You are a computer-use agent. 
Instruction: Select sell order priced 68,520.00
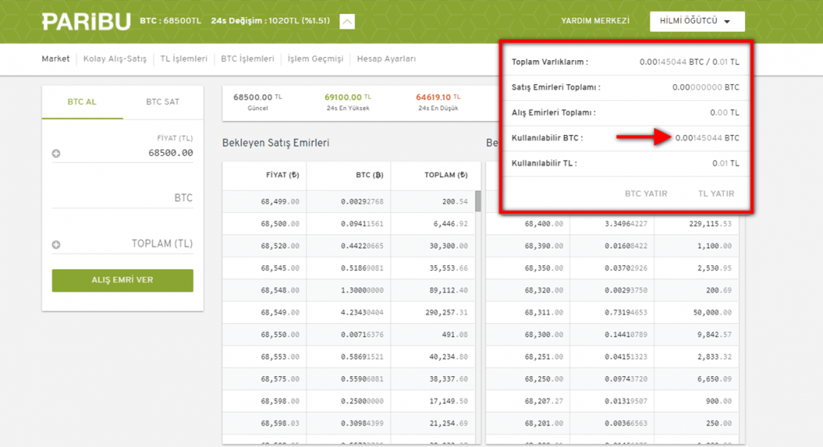pos(348,246)
